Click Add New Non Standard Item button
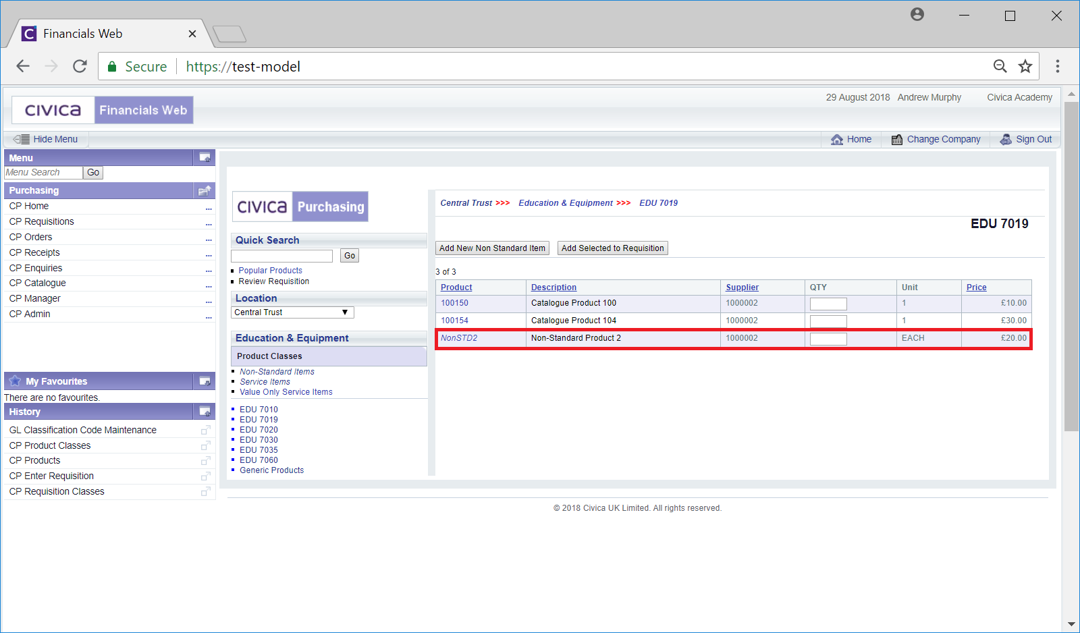The height and width of the screenshot is (633, 1080). click(x=492, y=248)
